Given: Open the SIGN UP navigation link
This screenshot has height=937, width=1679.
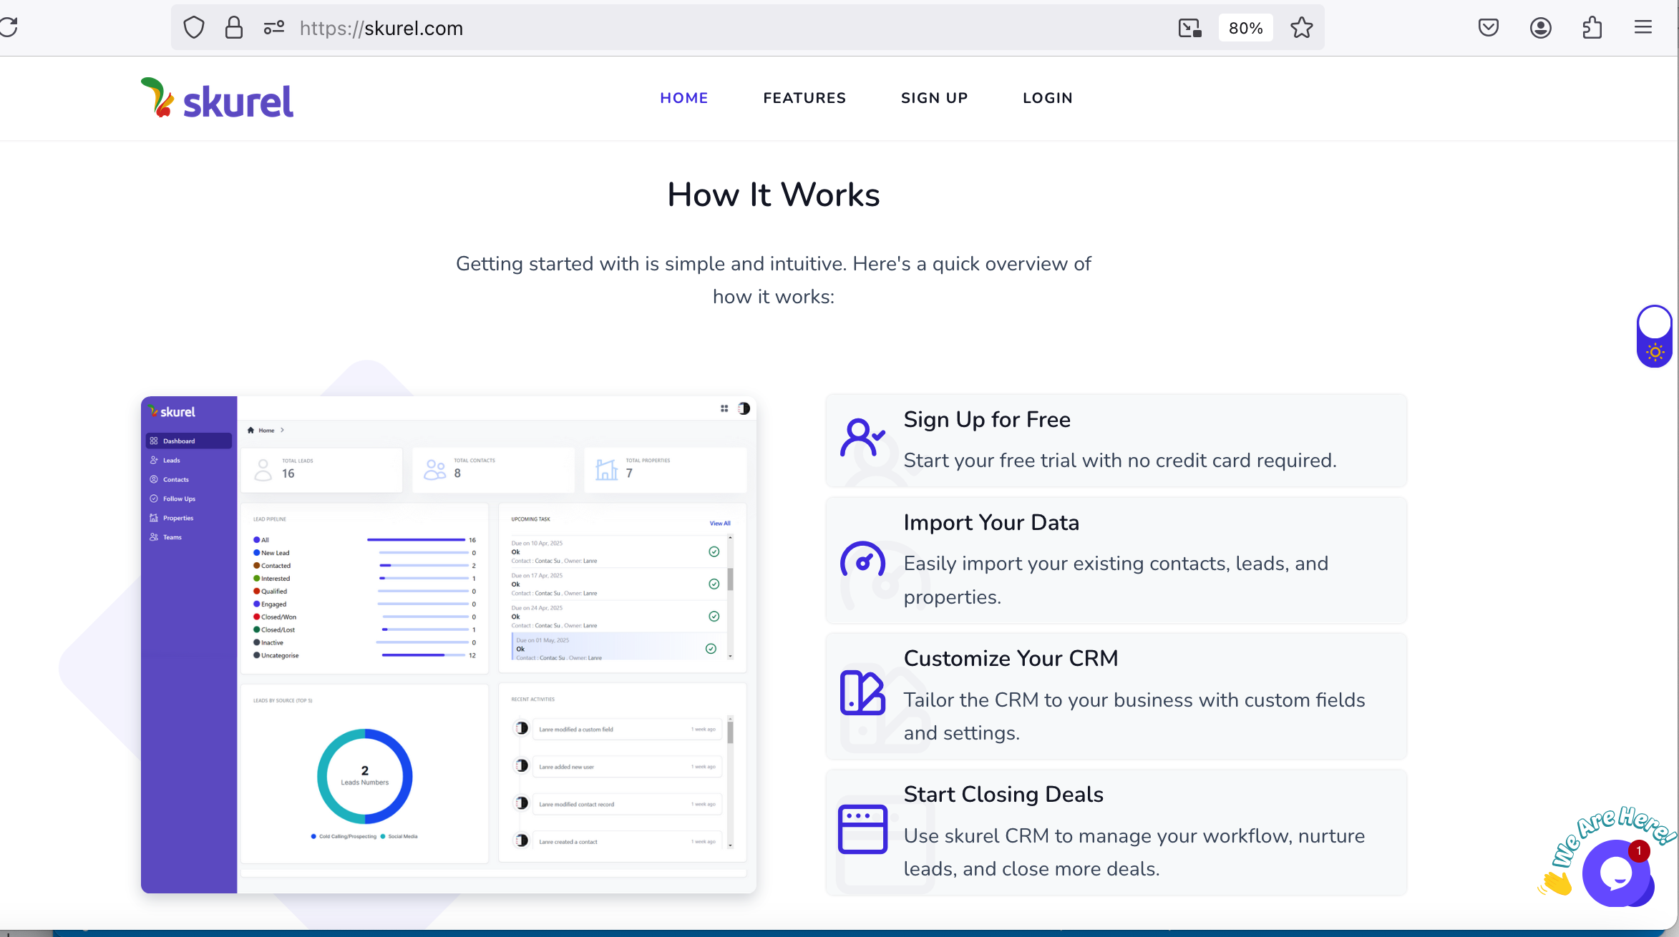Looking at the screenshot, I should click(x=935, y=98).
